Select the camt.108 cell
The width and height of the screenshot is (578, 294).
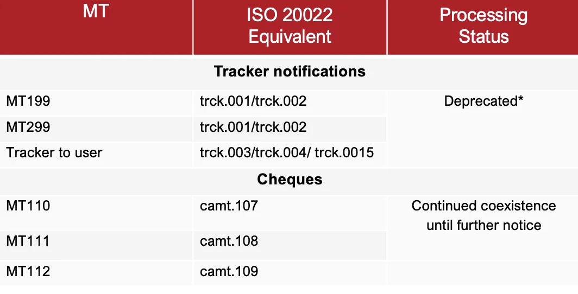pos(229,241)
